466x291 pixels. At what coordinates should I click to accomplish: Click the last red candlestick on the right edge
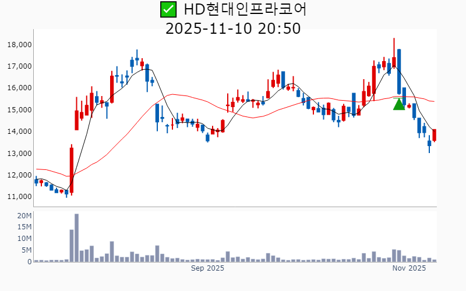[435, 134]
